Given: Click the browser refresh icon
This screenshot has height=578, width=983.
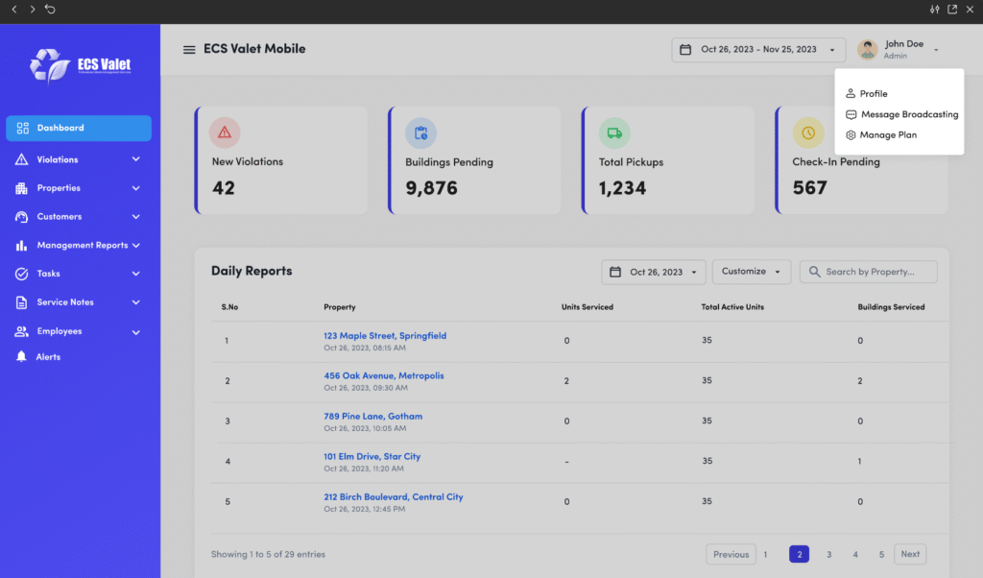Looking at the screenshot, I should coord(50,10).
